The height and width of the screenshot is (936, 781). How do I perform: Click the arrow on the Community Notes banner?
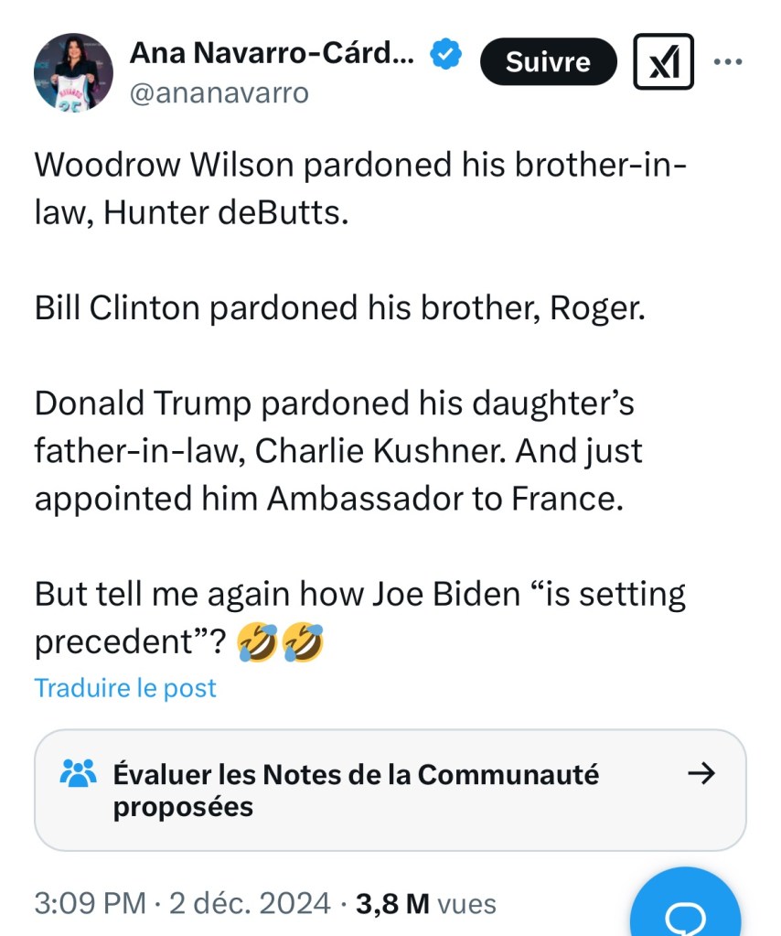(x=702, y=773)
